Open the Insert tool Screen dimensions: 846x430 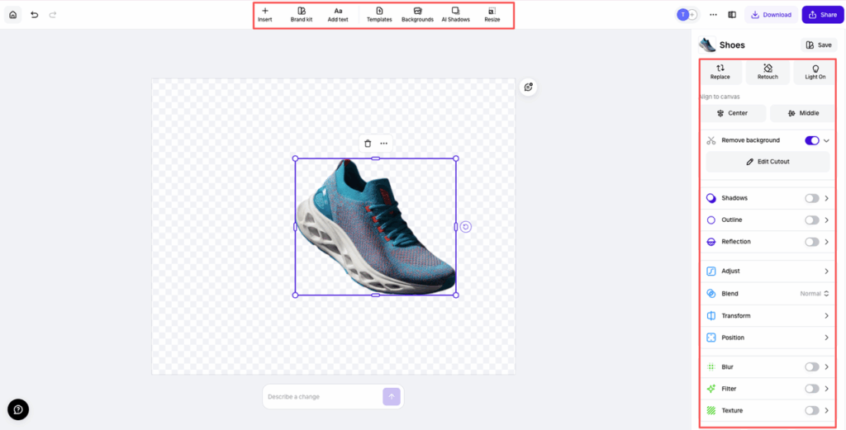pos(265,15)
